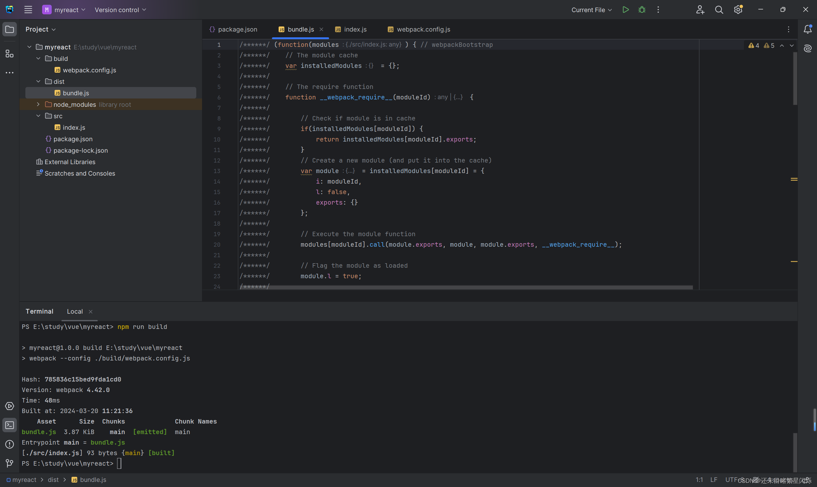Open the IDE settings gear icon
The width and height of the screenshot is (817, 487).
pos(738,10)
